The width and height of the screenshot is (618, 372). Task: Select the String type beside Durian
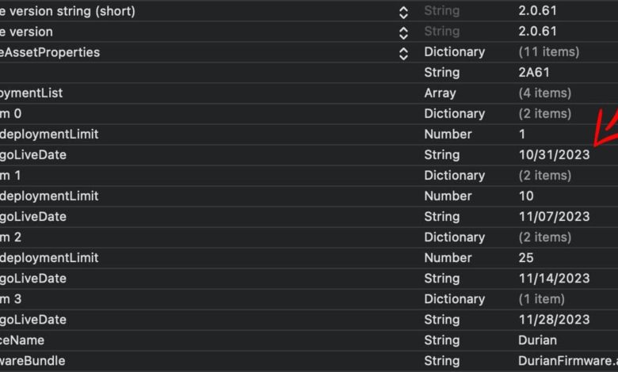(x=441, y=340)
